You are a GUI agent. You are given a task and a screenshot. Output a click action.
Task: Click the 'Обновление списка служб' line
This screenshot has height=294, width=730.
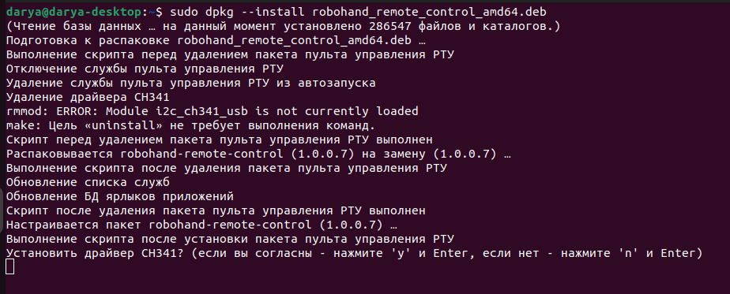tap(88, 183)
